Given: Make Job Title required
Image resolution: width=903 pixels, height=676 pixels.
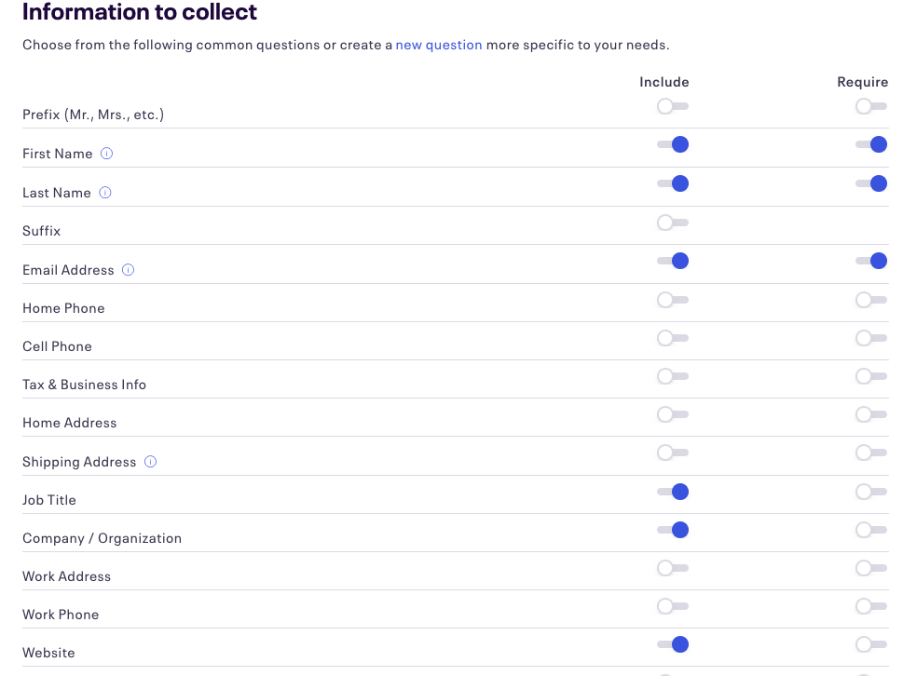Looking at the screenshot, I should 870,492.
